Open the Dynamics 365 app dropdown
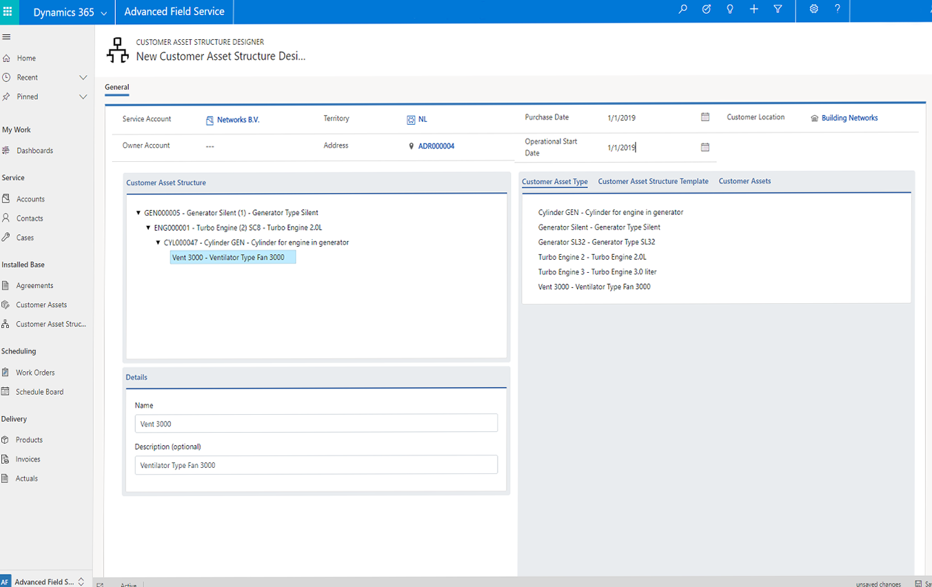932x587 pixels. pos(103,13)
